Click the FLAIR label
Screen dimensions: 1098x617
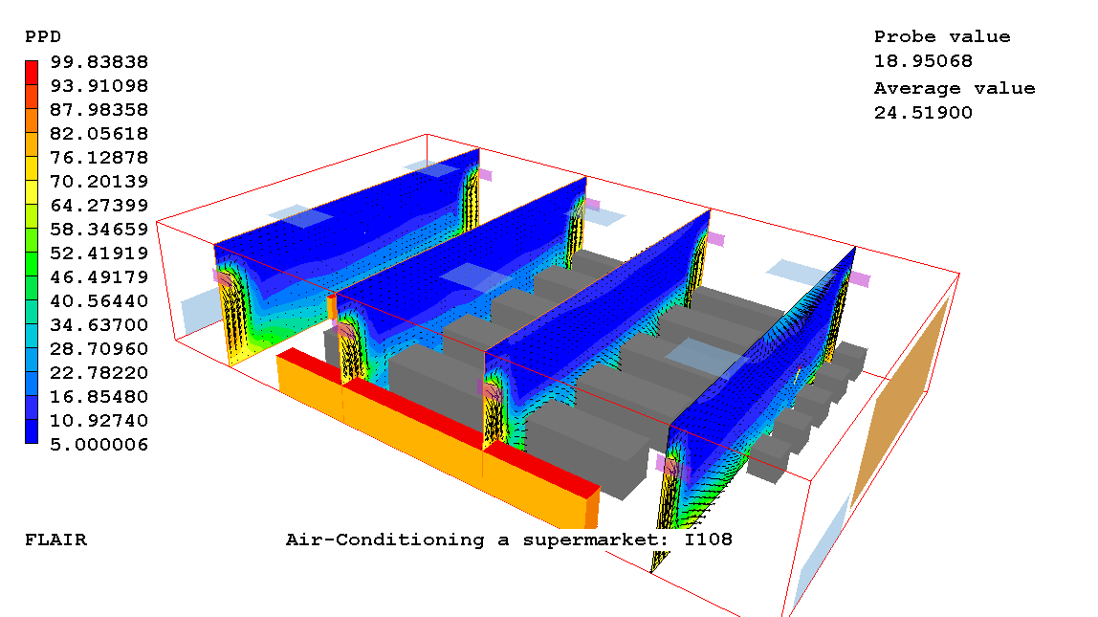click(x=55, y=540)
